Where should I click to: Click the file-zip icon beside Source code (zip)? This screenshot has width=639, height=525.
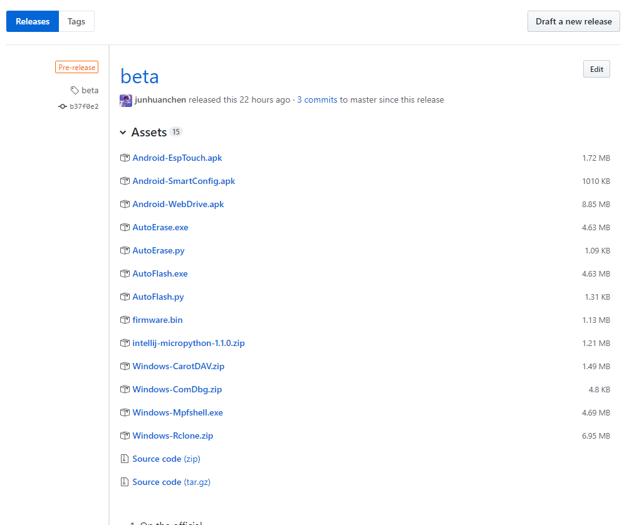point(125,459)
